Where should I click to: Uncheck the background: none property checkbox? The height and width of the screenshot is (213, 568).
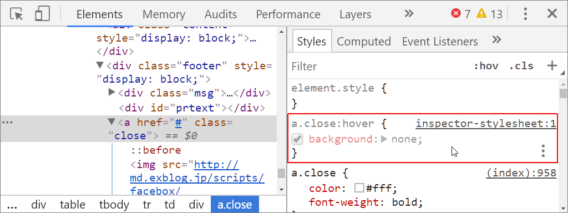point(297,139)
